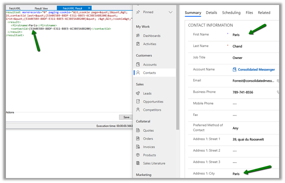The width and height of the screenshot is (285, 183).
Task: Click the Address 1: City field
Action: pos(236,173)
